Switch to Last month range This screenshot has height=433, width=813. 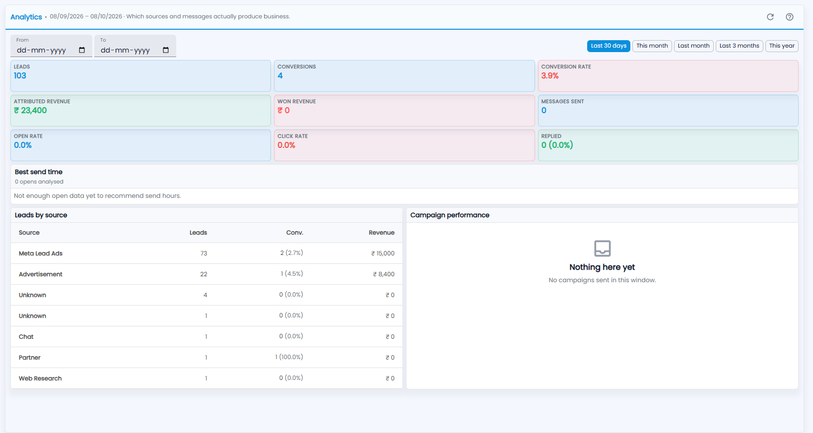pos(694,46)
